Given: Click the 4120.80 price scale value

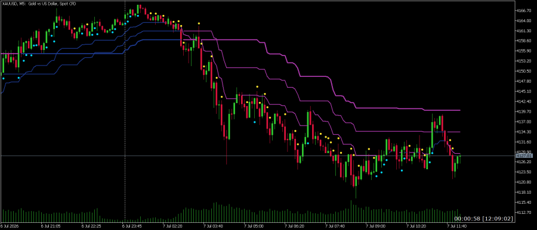Looking at the screenshot, I should pyautogui.click(x=524, y=182).
